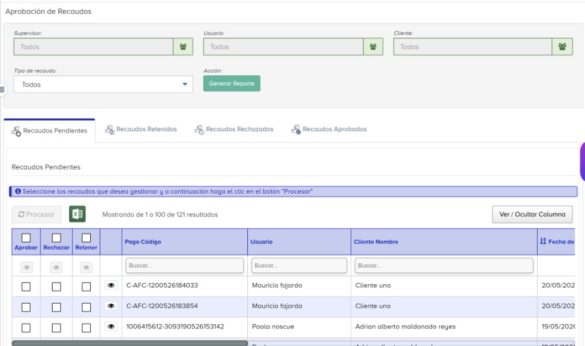This screenshot has height=346, width=585.
Task: View details eye icon for C-AFC-1200526184033
Action: click(x=111, y=285)
